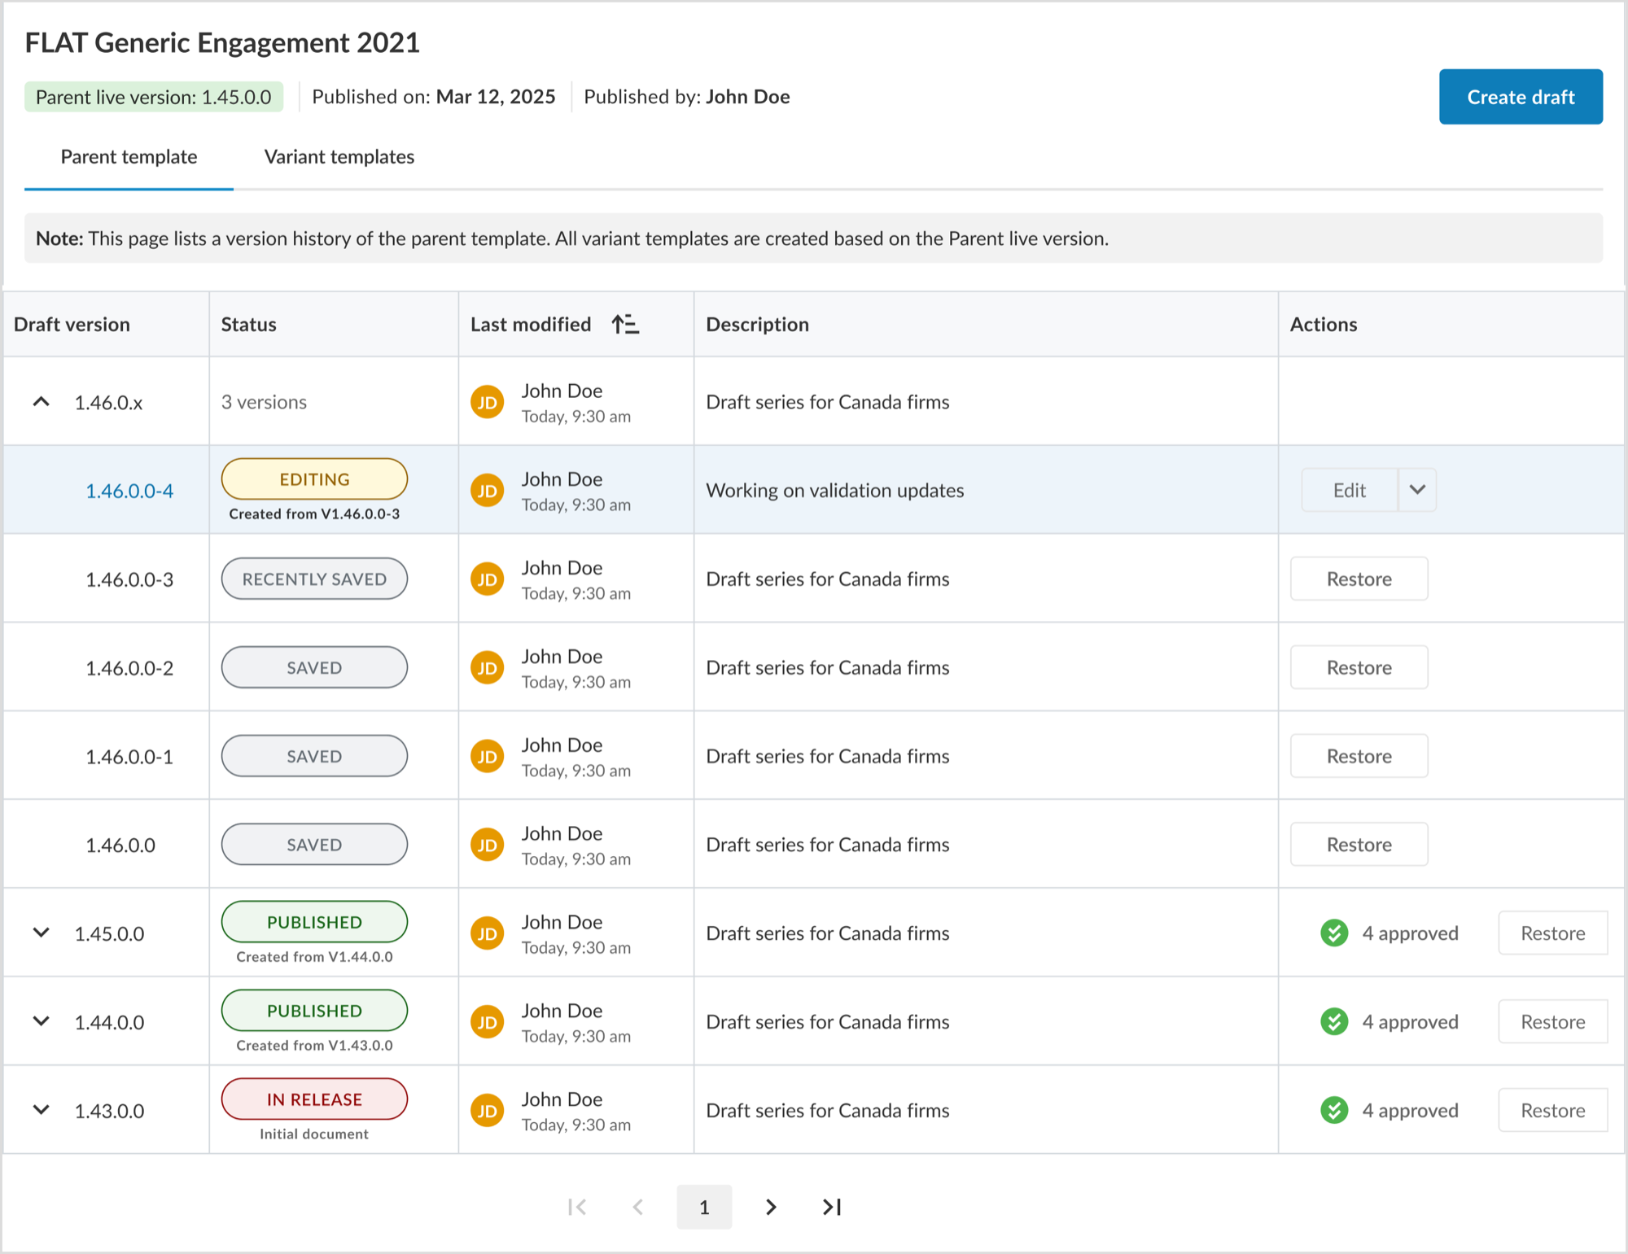Click 'Working on validation updates' description
Image resolution: width=1628 pixels, height=1254 pixels.
tap(835, 491)
